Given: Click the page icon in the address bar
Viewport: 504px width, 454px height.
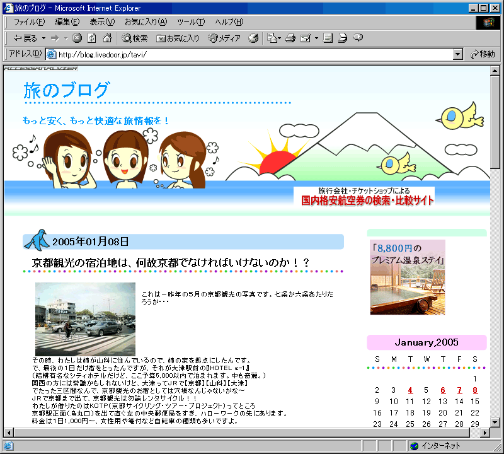Looking at the screenshot, I should pos(51,54).
